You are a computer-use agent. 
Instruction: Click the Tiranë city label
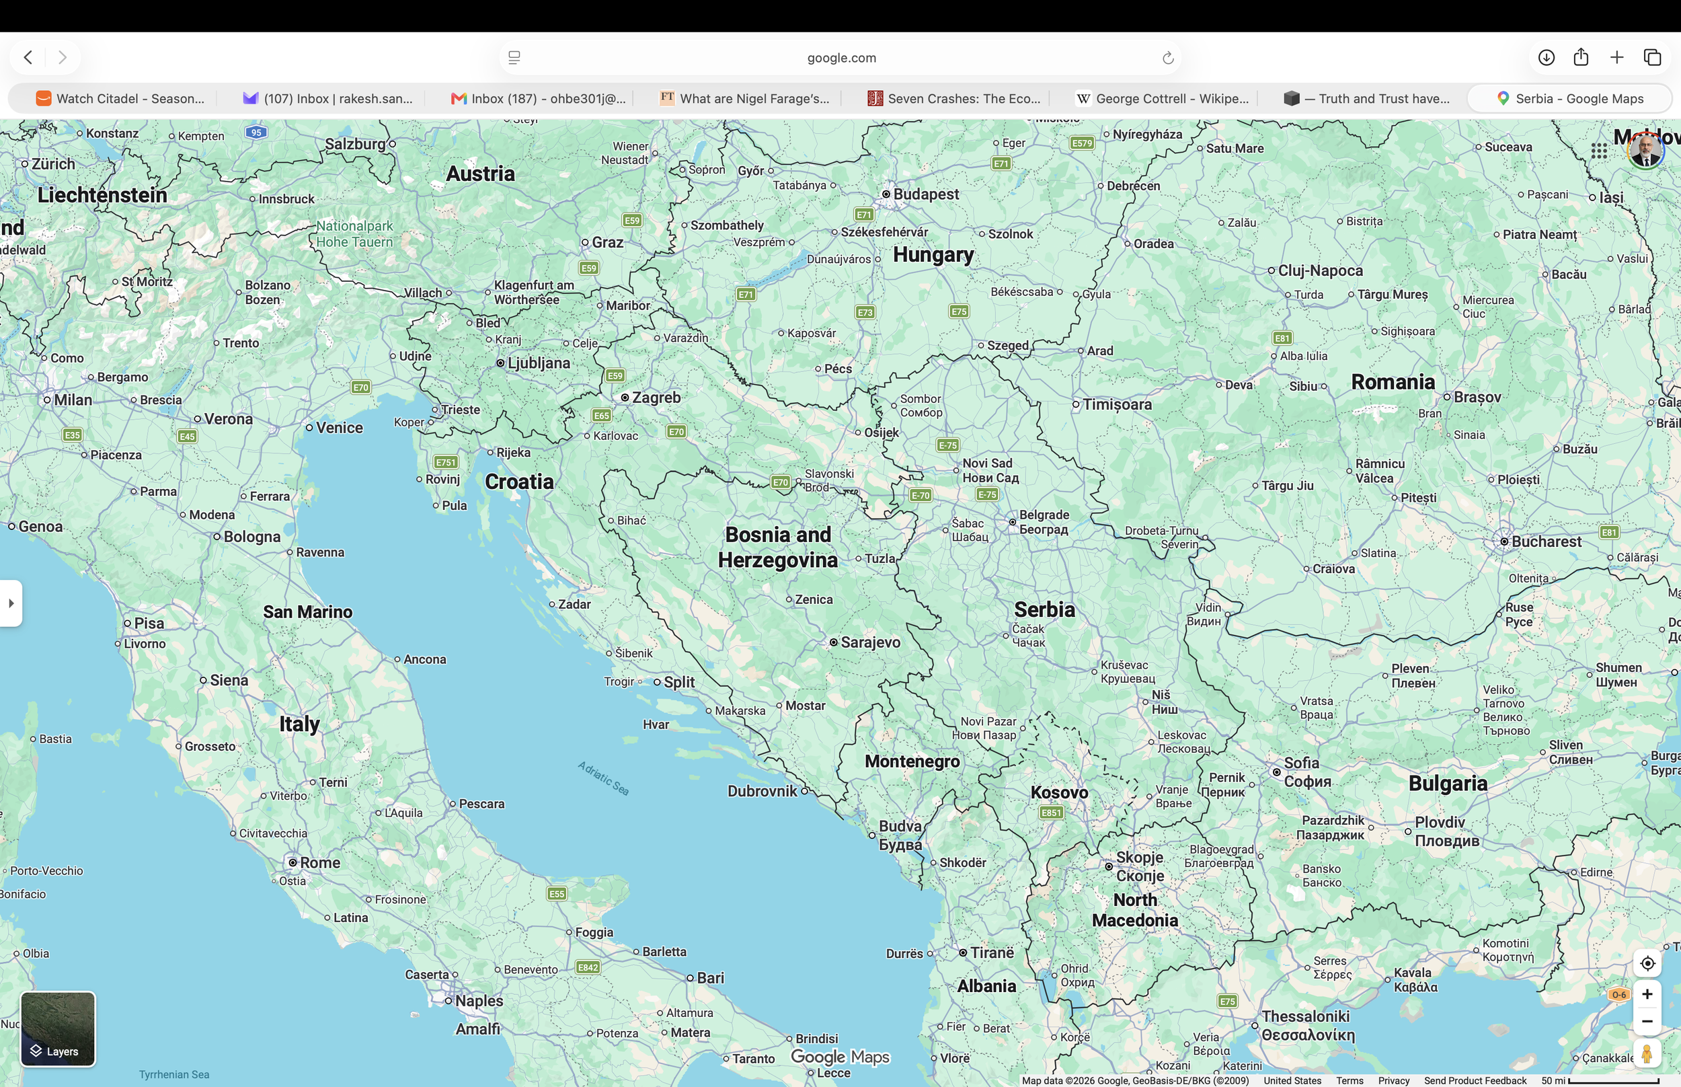pyautogui.click(x=992, y=953)
